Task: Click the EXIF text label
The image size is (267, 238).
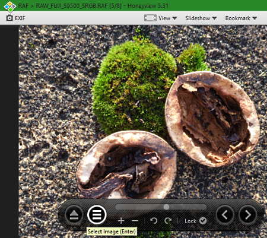Action: [x=20, y=18]
